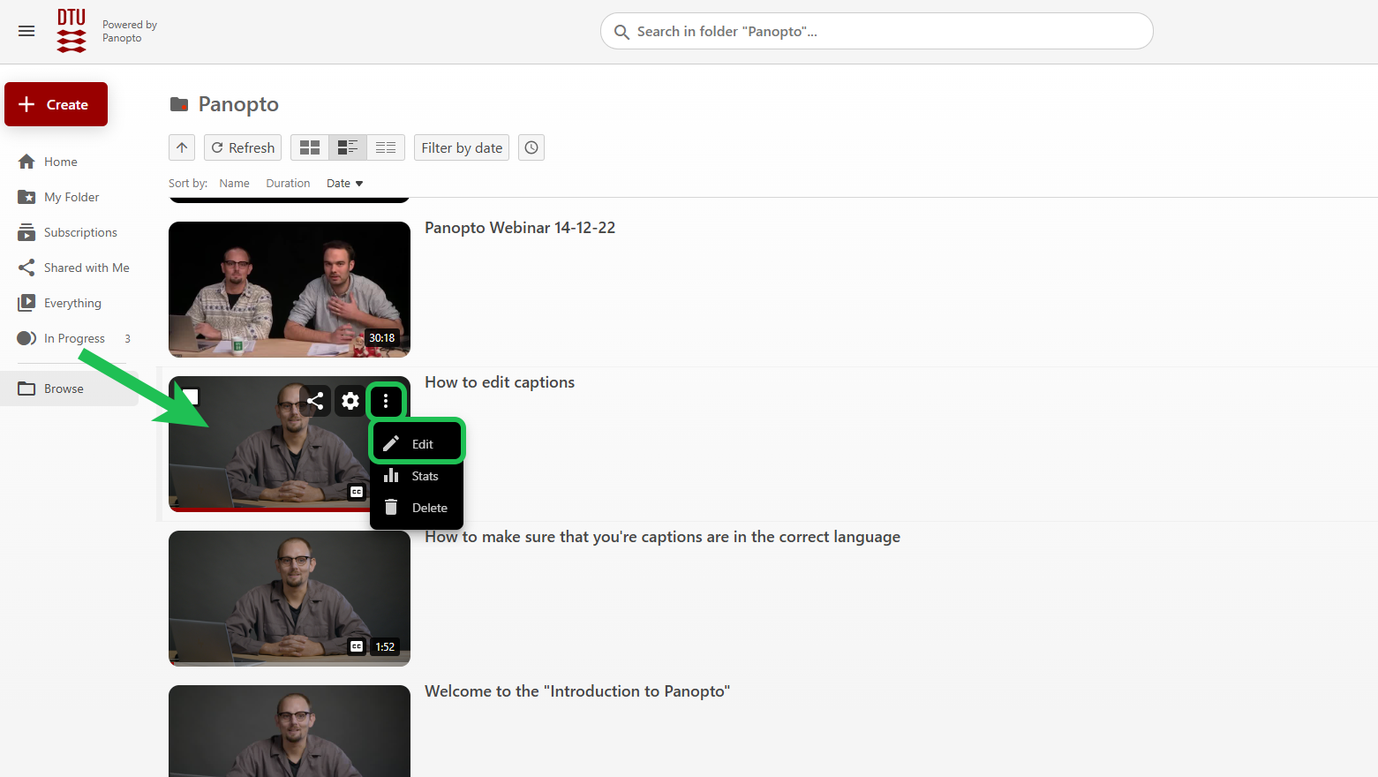Click CC icon on 1:52 video
This screenshot has height=777, width=1378.
click(x=357, y=646)
